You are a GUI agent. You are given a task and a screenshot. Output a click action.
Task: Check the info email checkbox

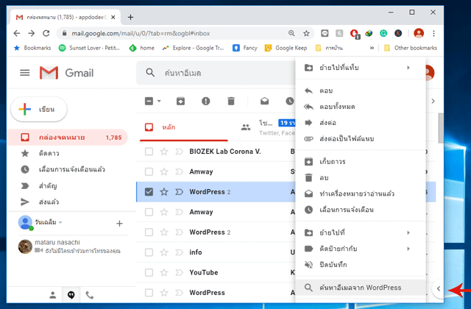[149, 252]
